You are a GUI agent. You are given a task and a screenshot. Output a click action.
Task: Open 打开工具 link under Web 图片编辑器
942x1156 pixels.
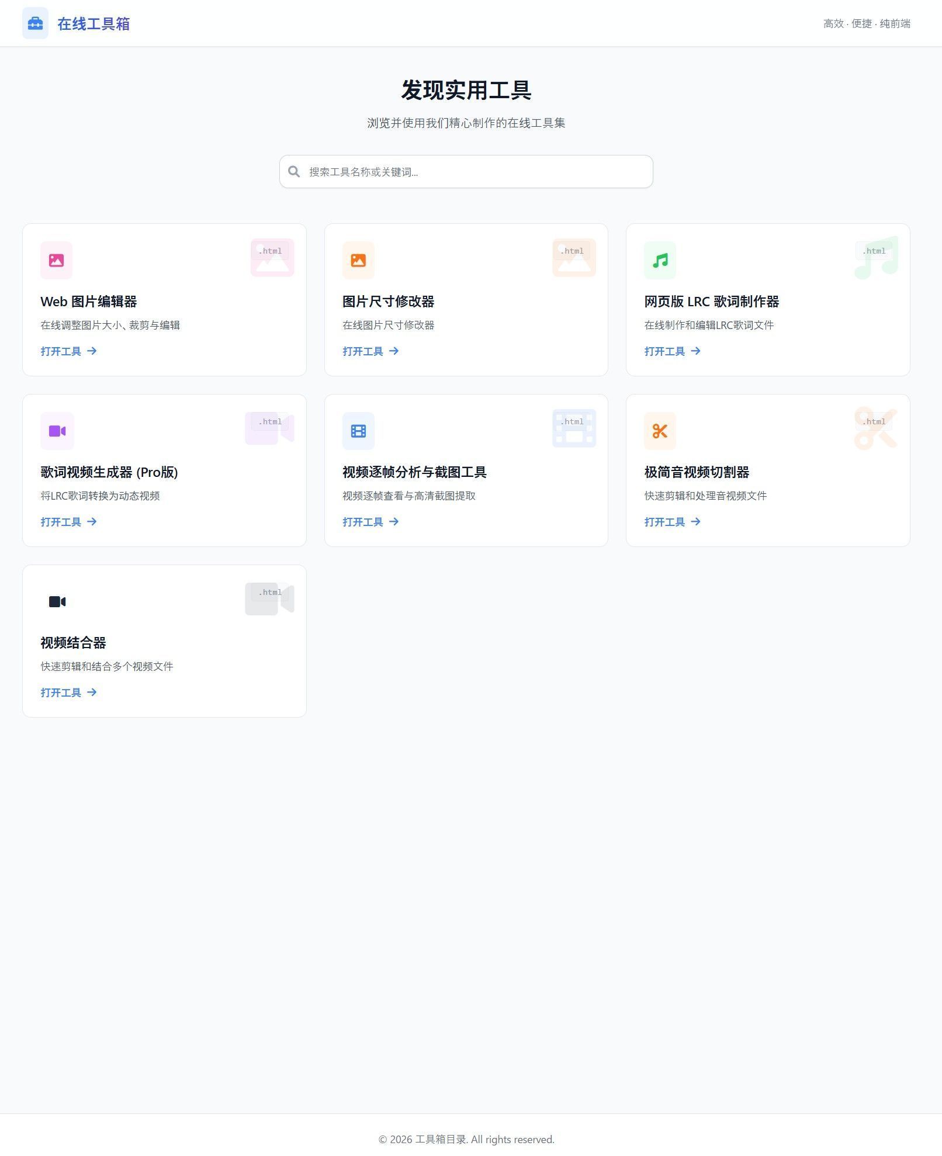point(68,351)
